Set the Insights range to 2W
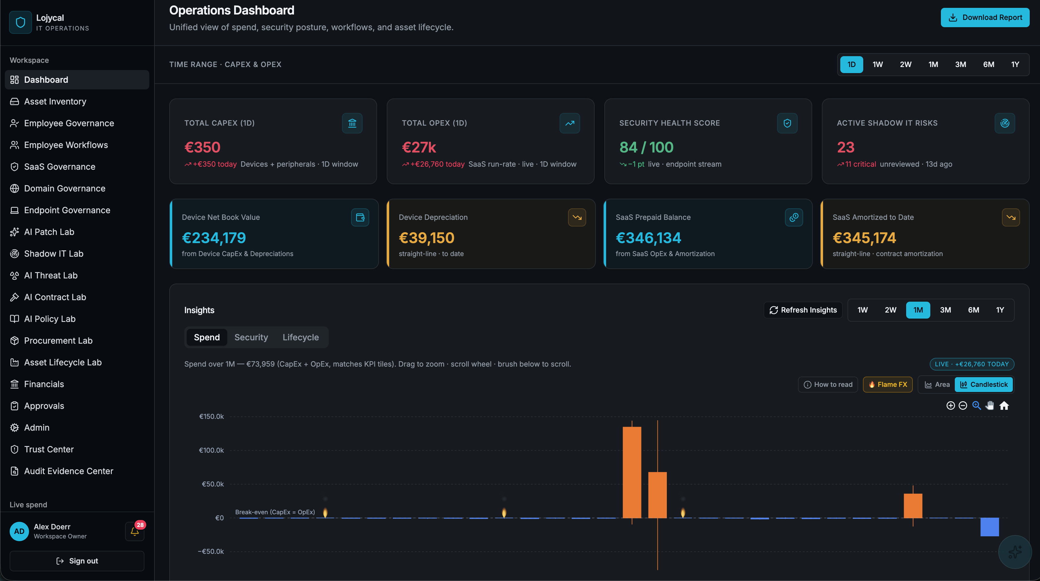The image size is (1040, 581). [890, 310]
